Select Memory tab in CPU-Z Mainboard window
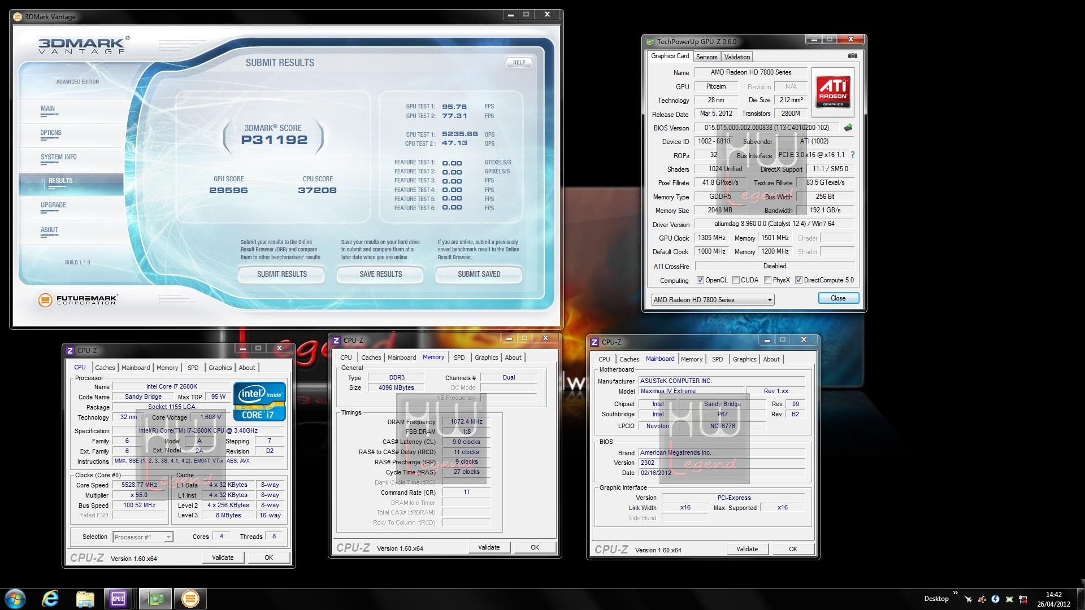 click(691, 359)
